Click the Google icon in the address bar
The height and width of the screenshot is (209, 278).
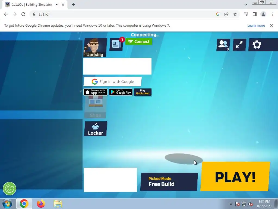[x=218, y=14]
